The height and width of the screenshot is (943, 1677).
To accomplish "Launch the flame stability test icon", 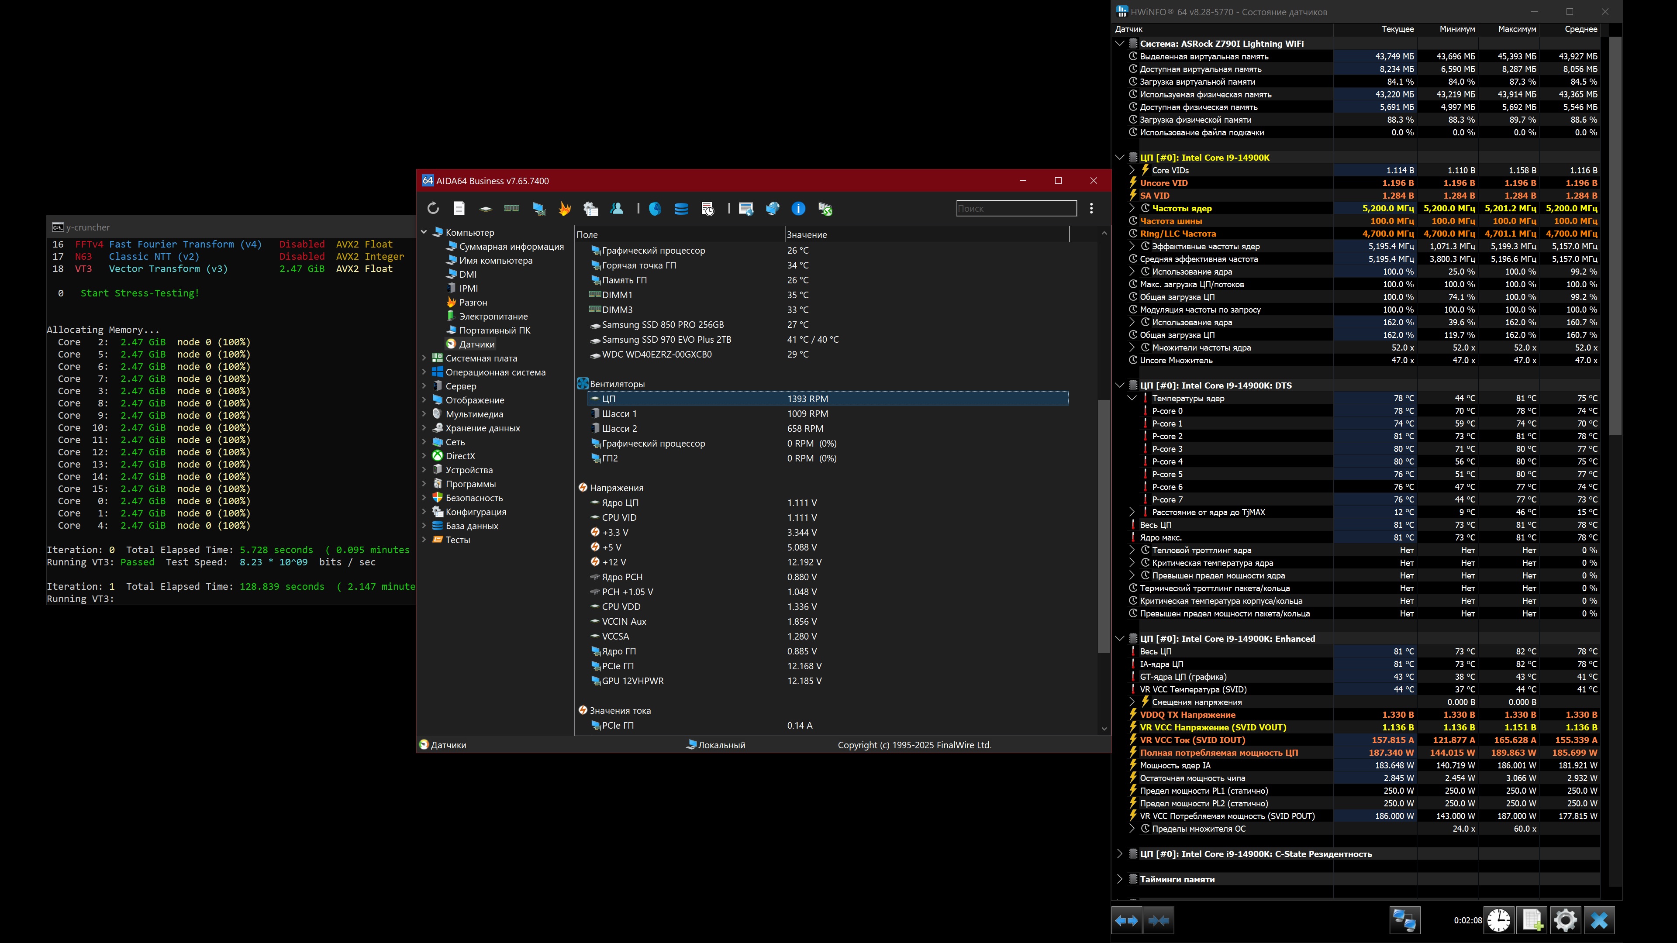I will click(x=564, y=208).
